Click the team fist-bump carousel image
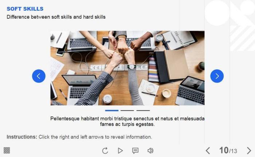255x157 pixels. (x=127, y=68)
